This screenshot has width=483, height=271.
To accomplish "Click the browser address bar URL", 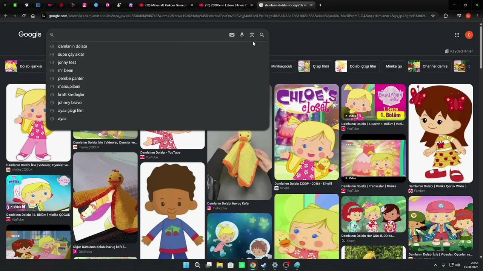I will point(238,16).
